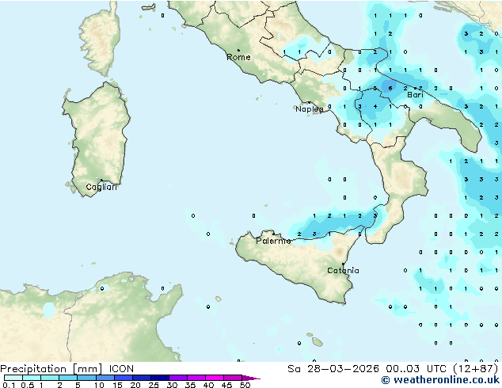Click the 1–2 mm legend color box
The image size is (502, 388).
point(50,378)
